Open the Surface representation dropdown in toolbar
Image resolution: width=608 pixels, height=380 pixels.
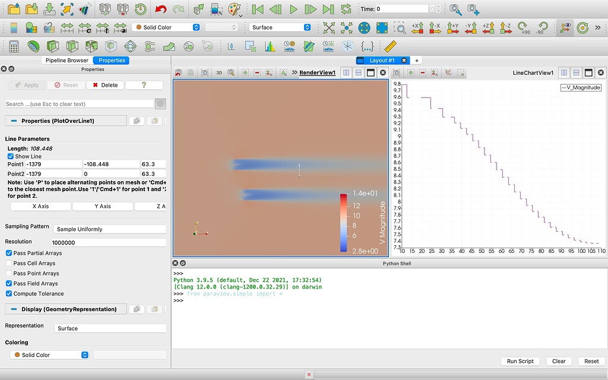[280, 27]
